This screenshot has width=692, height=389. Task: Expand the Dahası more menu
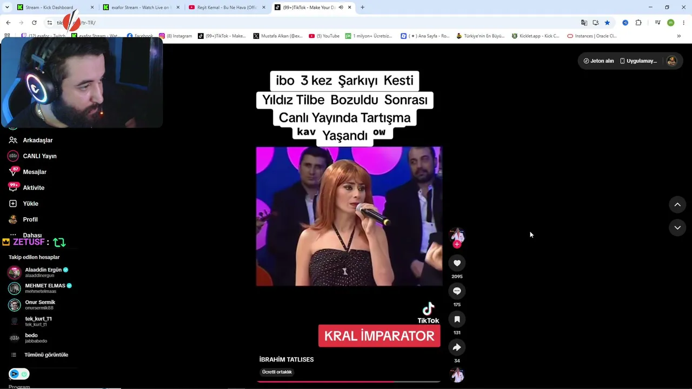(26, 235)
